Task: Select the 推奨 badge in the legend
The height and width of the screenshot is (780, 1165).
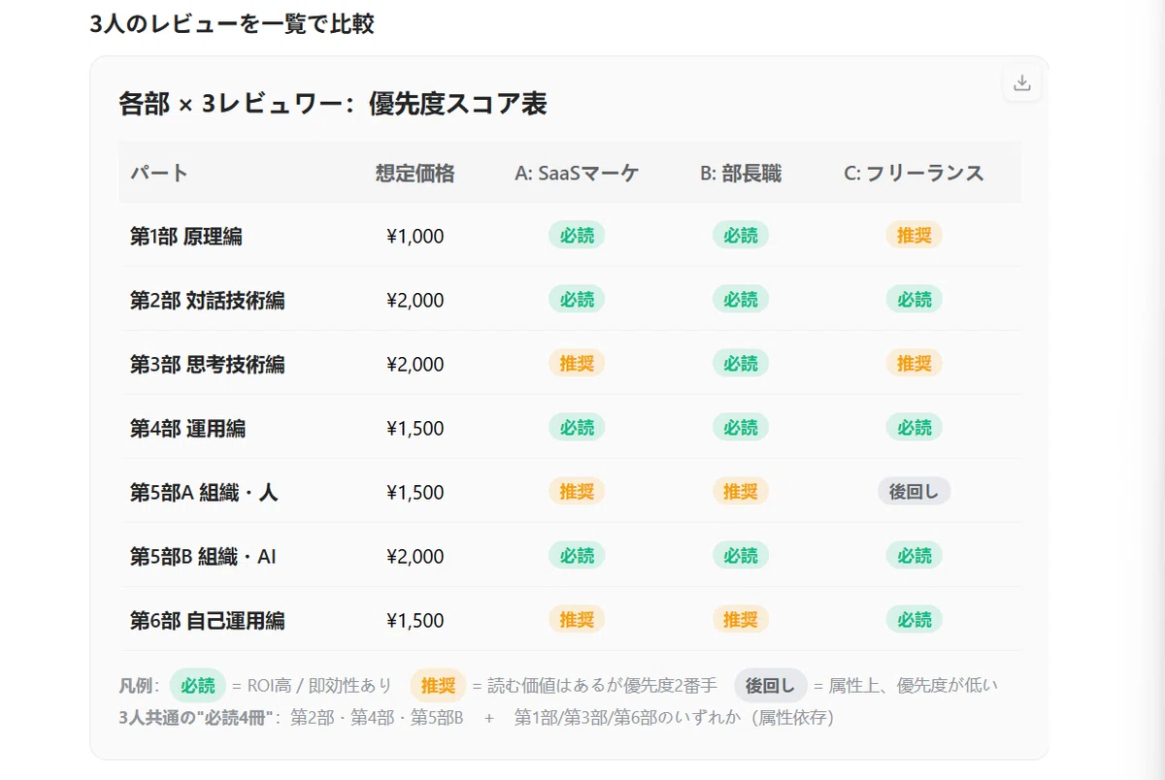Action: coord(438,685)
